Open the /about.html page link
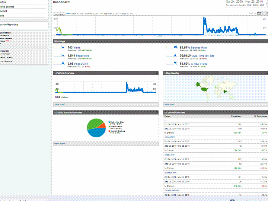268x201 pixels. 170,137
